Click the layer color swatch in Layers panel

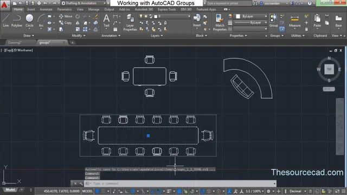tap(156, 16)
